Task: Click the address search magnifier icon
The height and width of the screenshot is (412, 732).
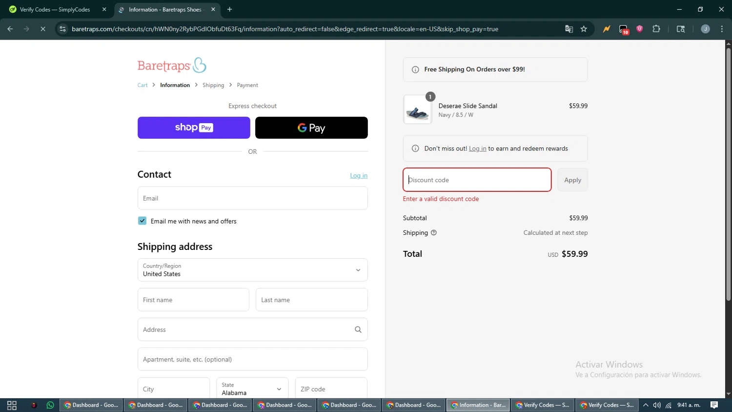Action: [358, 330]
